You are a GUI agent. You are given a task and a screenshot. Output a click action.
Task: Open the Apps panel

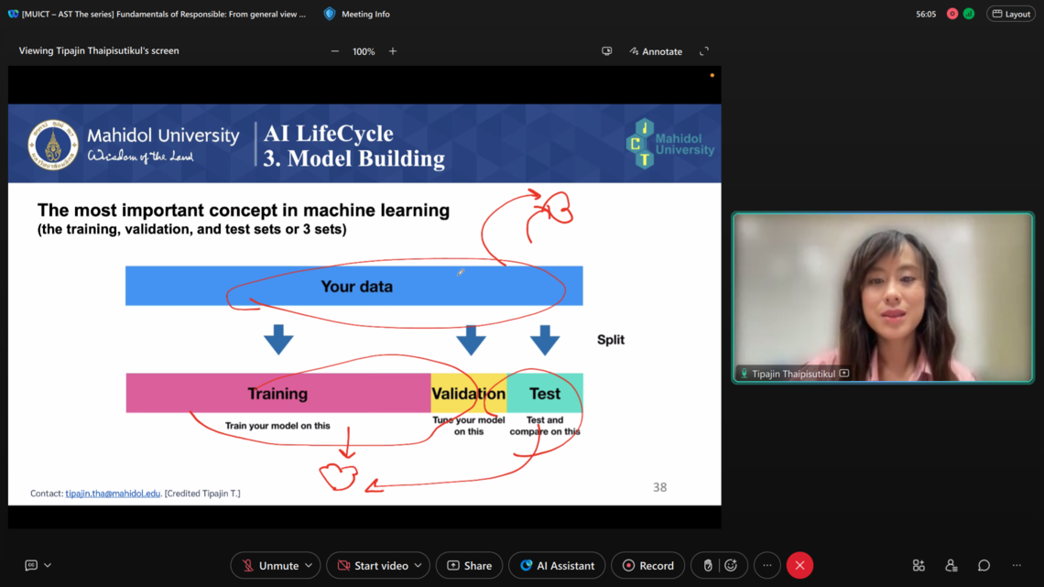[919, 566]
